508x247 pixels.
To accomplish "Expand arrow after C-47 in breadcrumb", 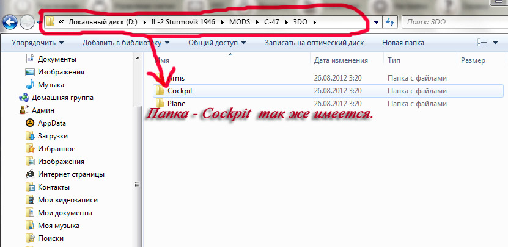I will [286, 23].
